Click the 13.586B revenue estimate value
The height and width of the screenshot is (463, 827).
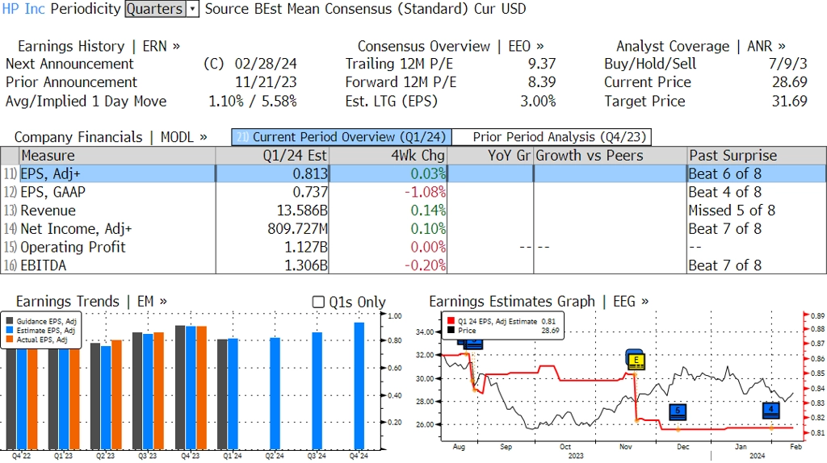[x=302, y=211]
